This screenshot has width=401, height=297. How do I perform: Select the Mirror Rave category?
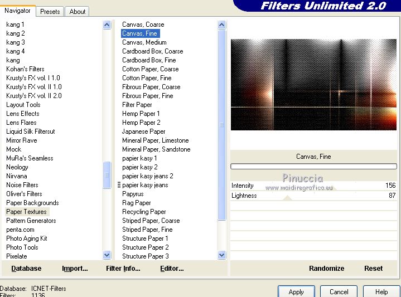click(22, 140)
